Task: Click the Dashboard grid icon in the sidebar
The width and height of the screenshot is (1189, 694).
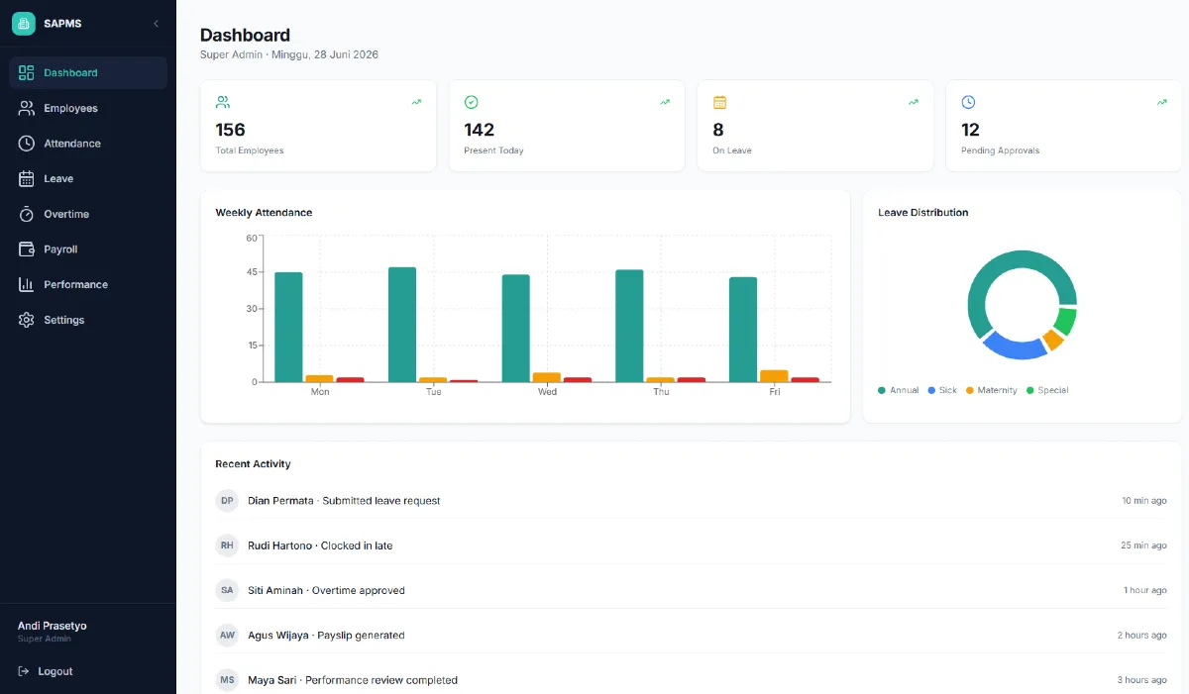Action: [27, 72]
